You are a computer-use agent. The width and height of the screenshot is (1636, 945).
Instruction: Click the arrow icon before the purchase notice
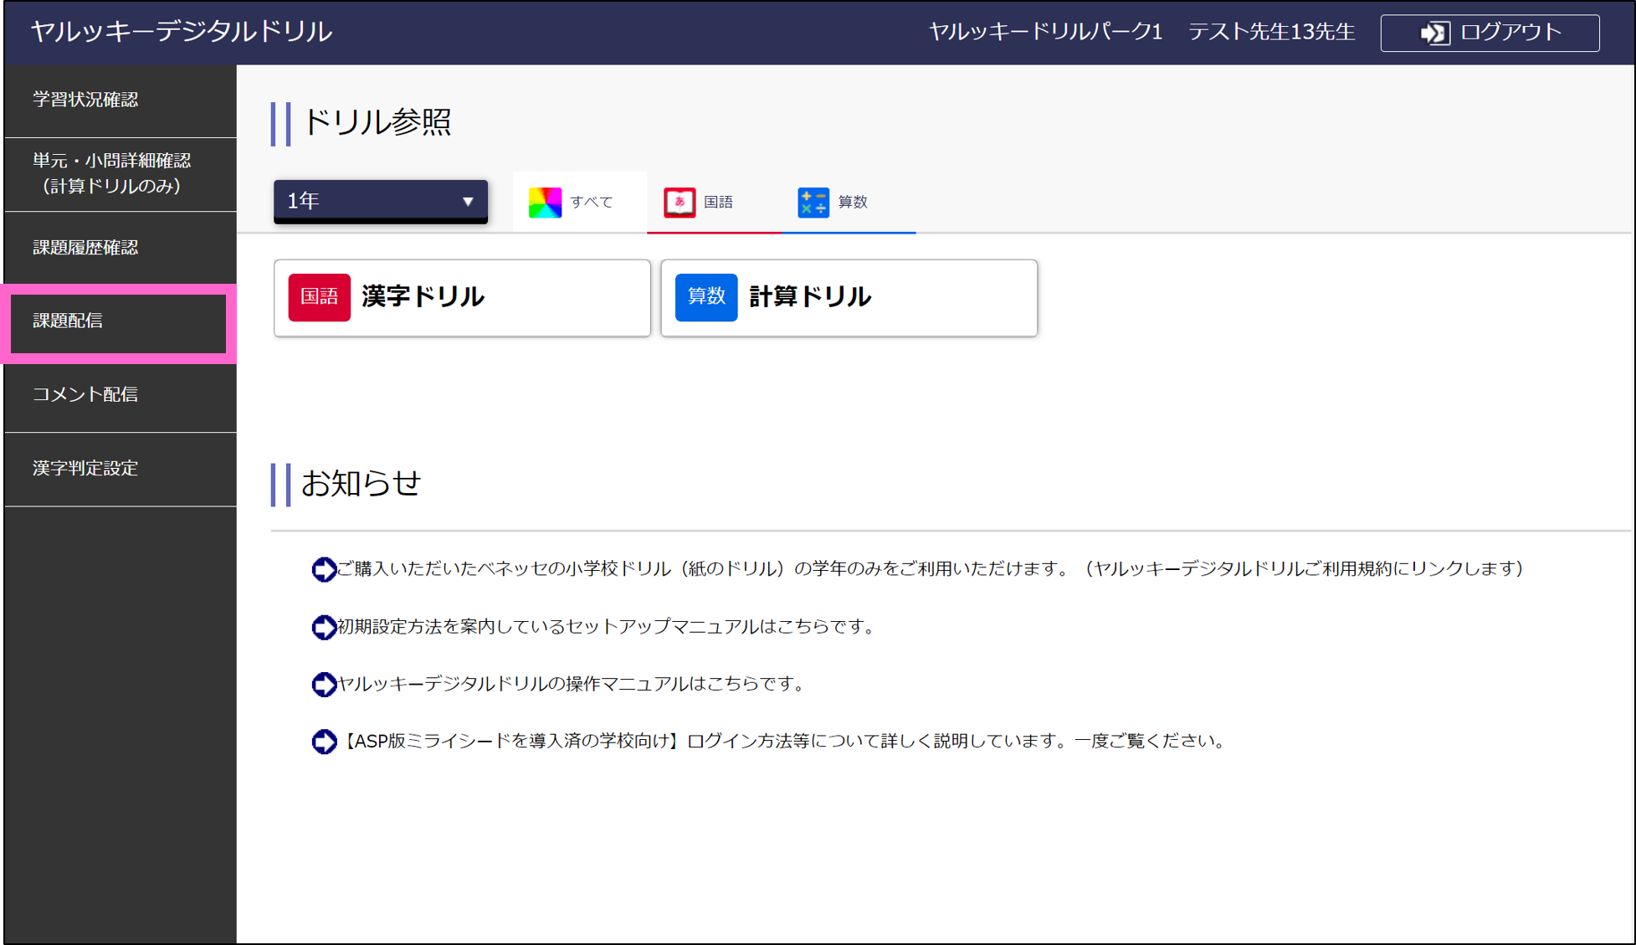[323, 569]
